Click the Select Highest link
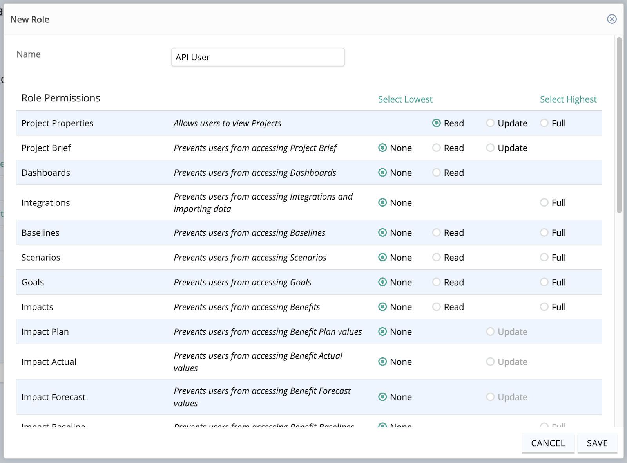Image resolution: width=627 pixels, height=463 pixels. click(x=568, y=99)
